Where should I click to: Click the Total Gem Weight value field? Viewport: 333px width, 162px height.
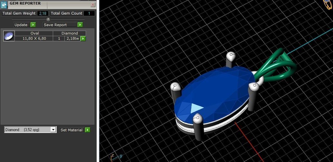tap(43, 14)
